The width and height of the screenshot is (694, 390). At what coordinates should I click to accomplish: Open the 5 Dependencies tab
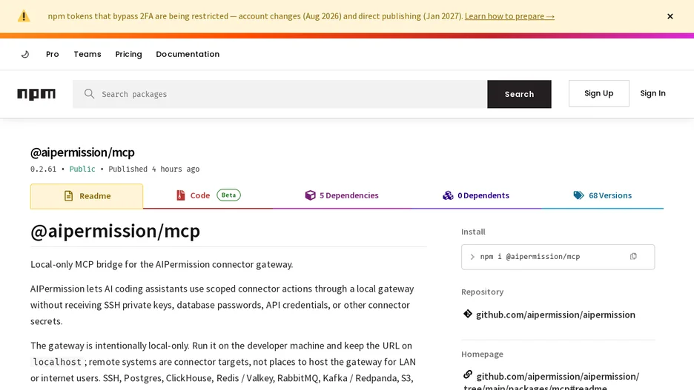[342, 195]
